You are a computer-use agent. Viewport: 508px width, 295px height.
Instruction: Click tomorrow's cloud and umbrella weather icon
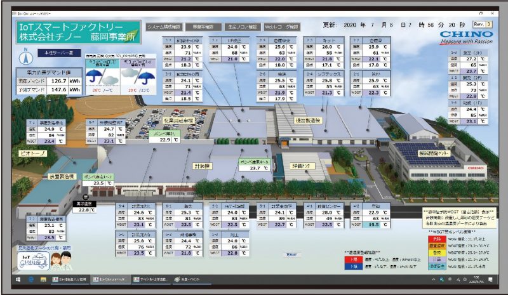click(x=138, y=77)
